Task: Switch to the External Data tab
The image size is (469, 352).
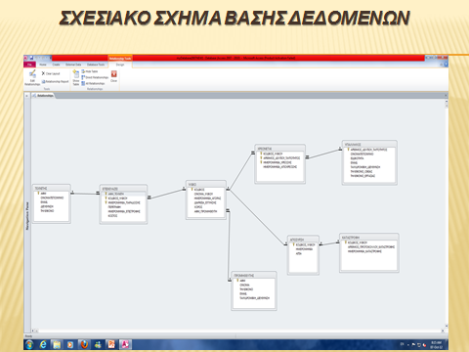Action: [x=73, y=65]
